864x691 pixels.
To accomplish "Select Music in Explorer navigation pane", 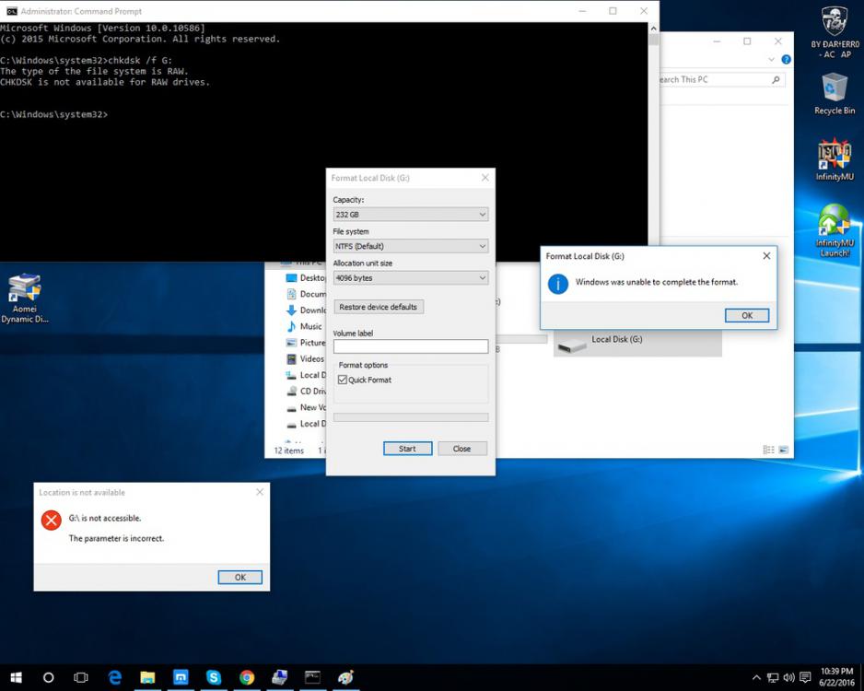I will point(310,326).
